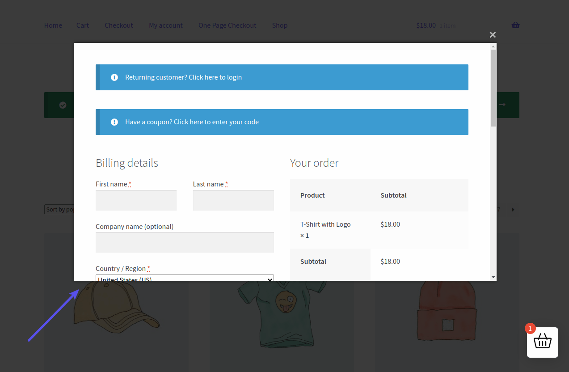
Task: Click the red item count badge on the cart
Action: pos(530,328)
